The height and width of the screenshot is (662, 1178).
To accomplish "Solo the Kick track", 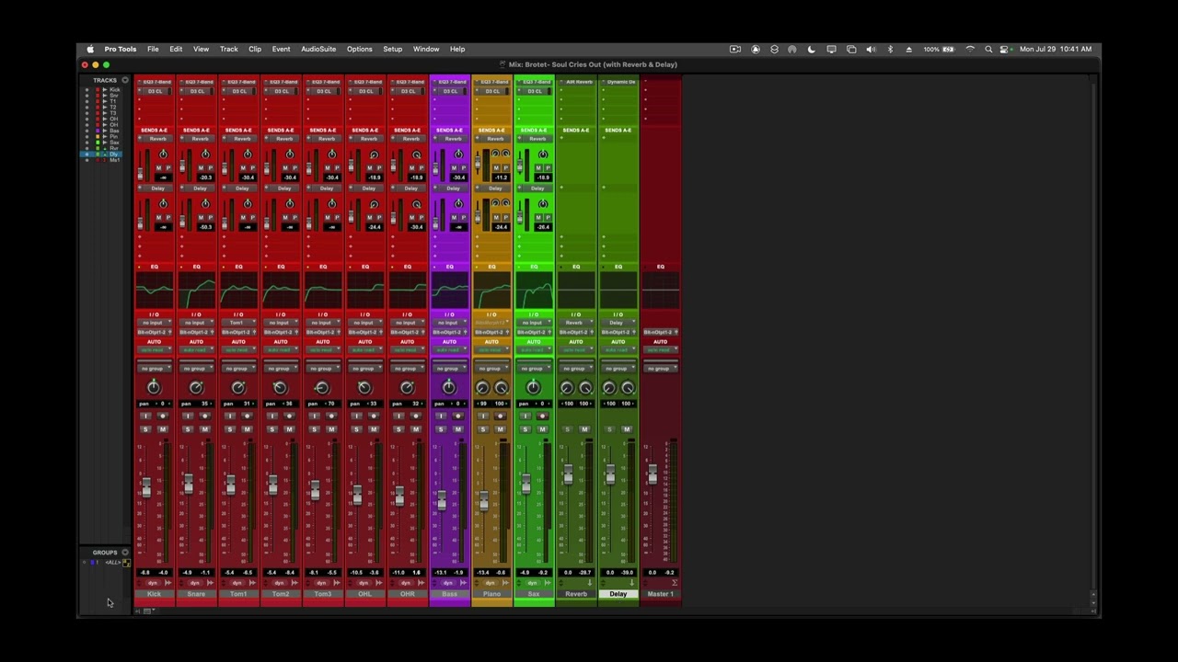I will pos(146,429).
